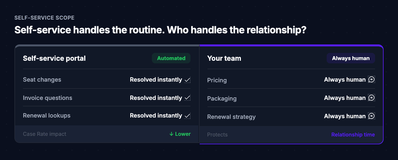Toggle the Renewal lookups checkmark box
398x160 pixels.
[x=187, y=116]
